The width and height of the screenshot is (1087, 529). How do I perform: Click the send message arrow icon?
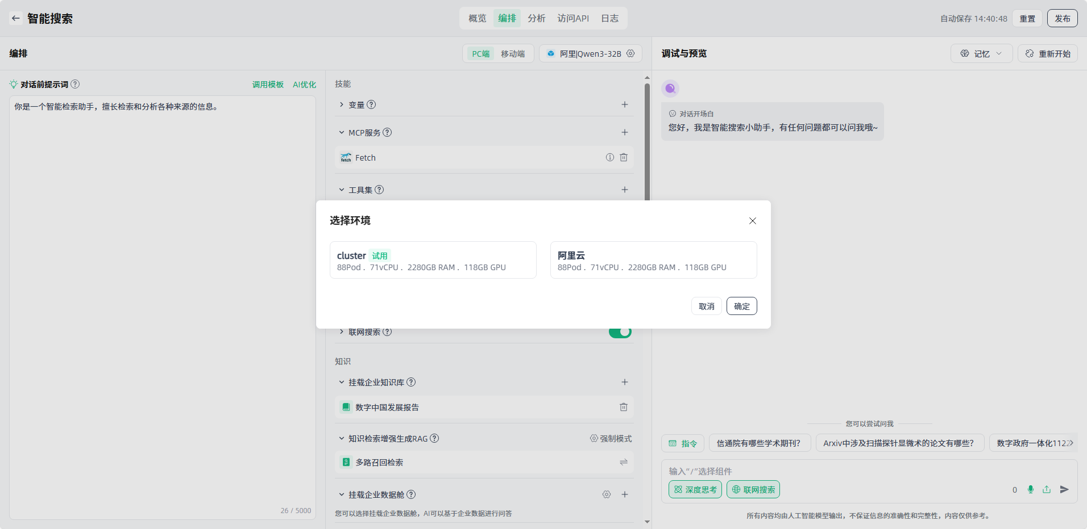1064,489
